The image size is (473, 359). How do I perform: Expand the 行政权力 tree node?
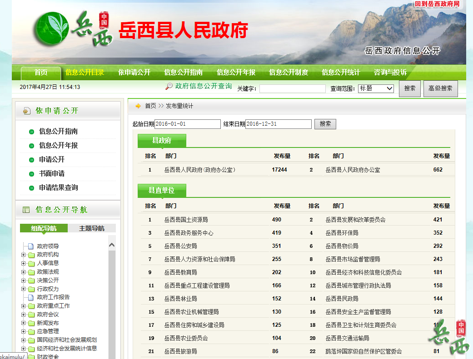pos(24,289)
